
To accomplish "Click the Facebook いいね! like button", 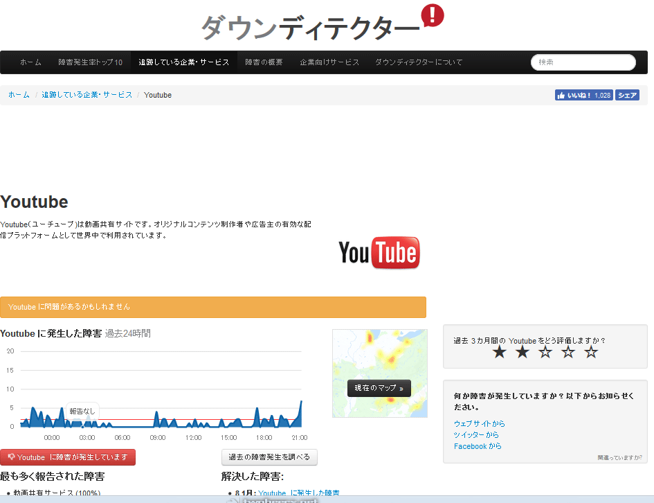I will (x=584, y=95).
